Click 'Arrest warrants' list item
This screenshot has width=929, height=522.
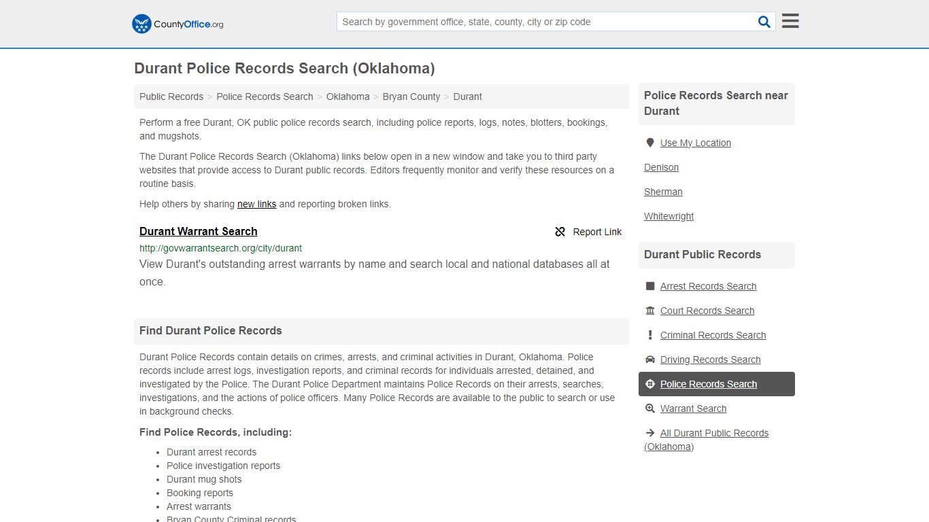tap(199, 506)
